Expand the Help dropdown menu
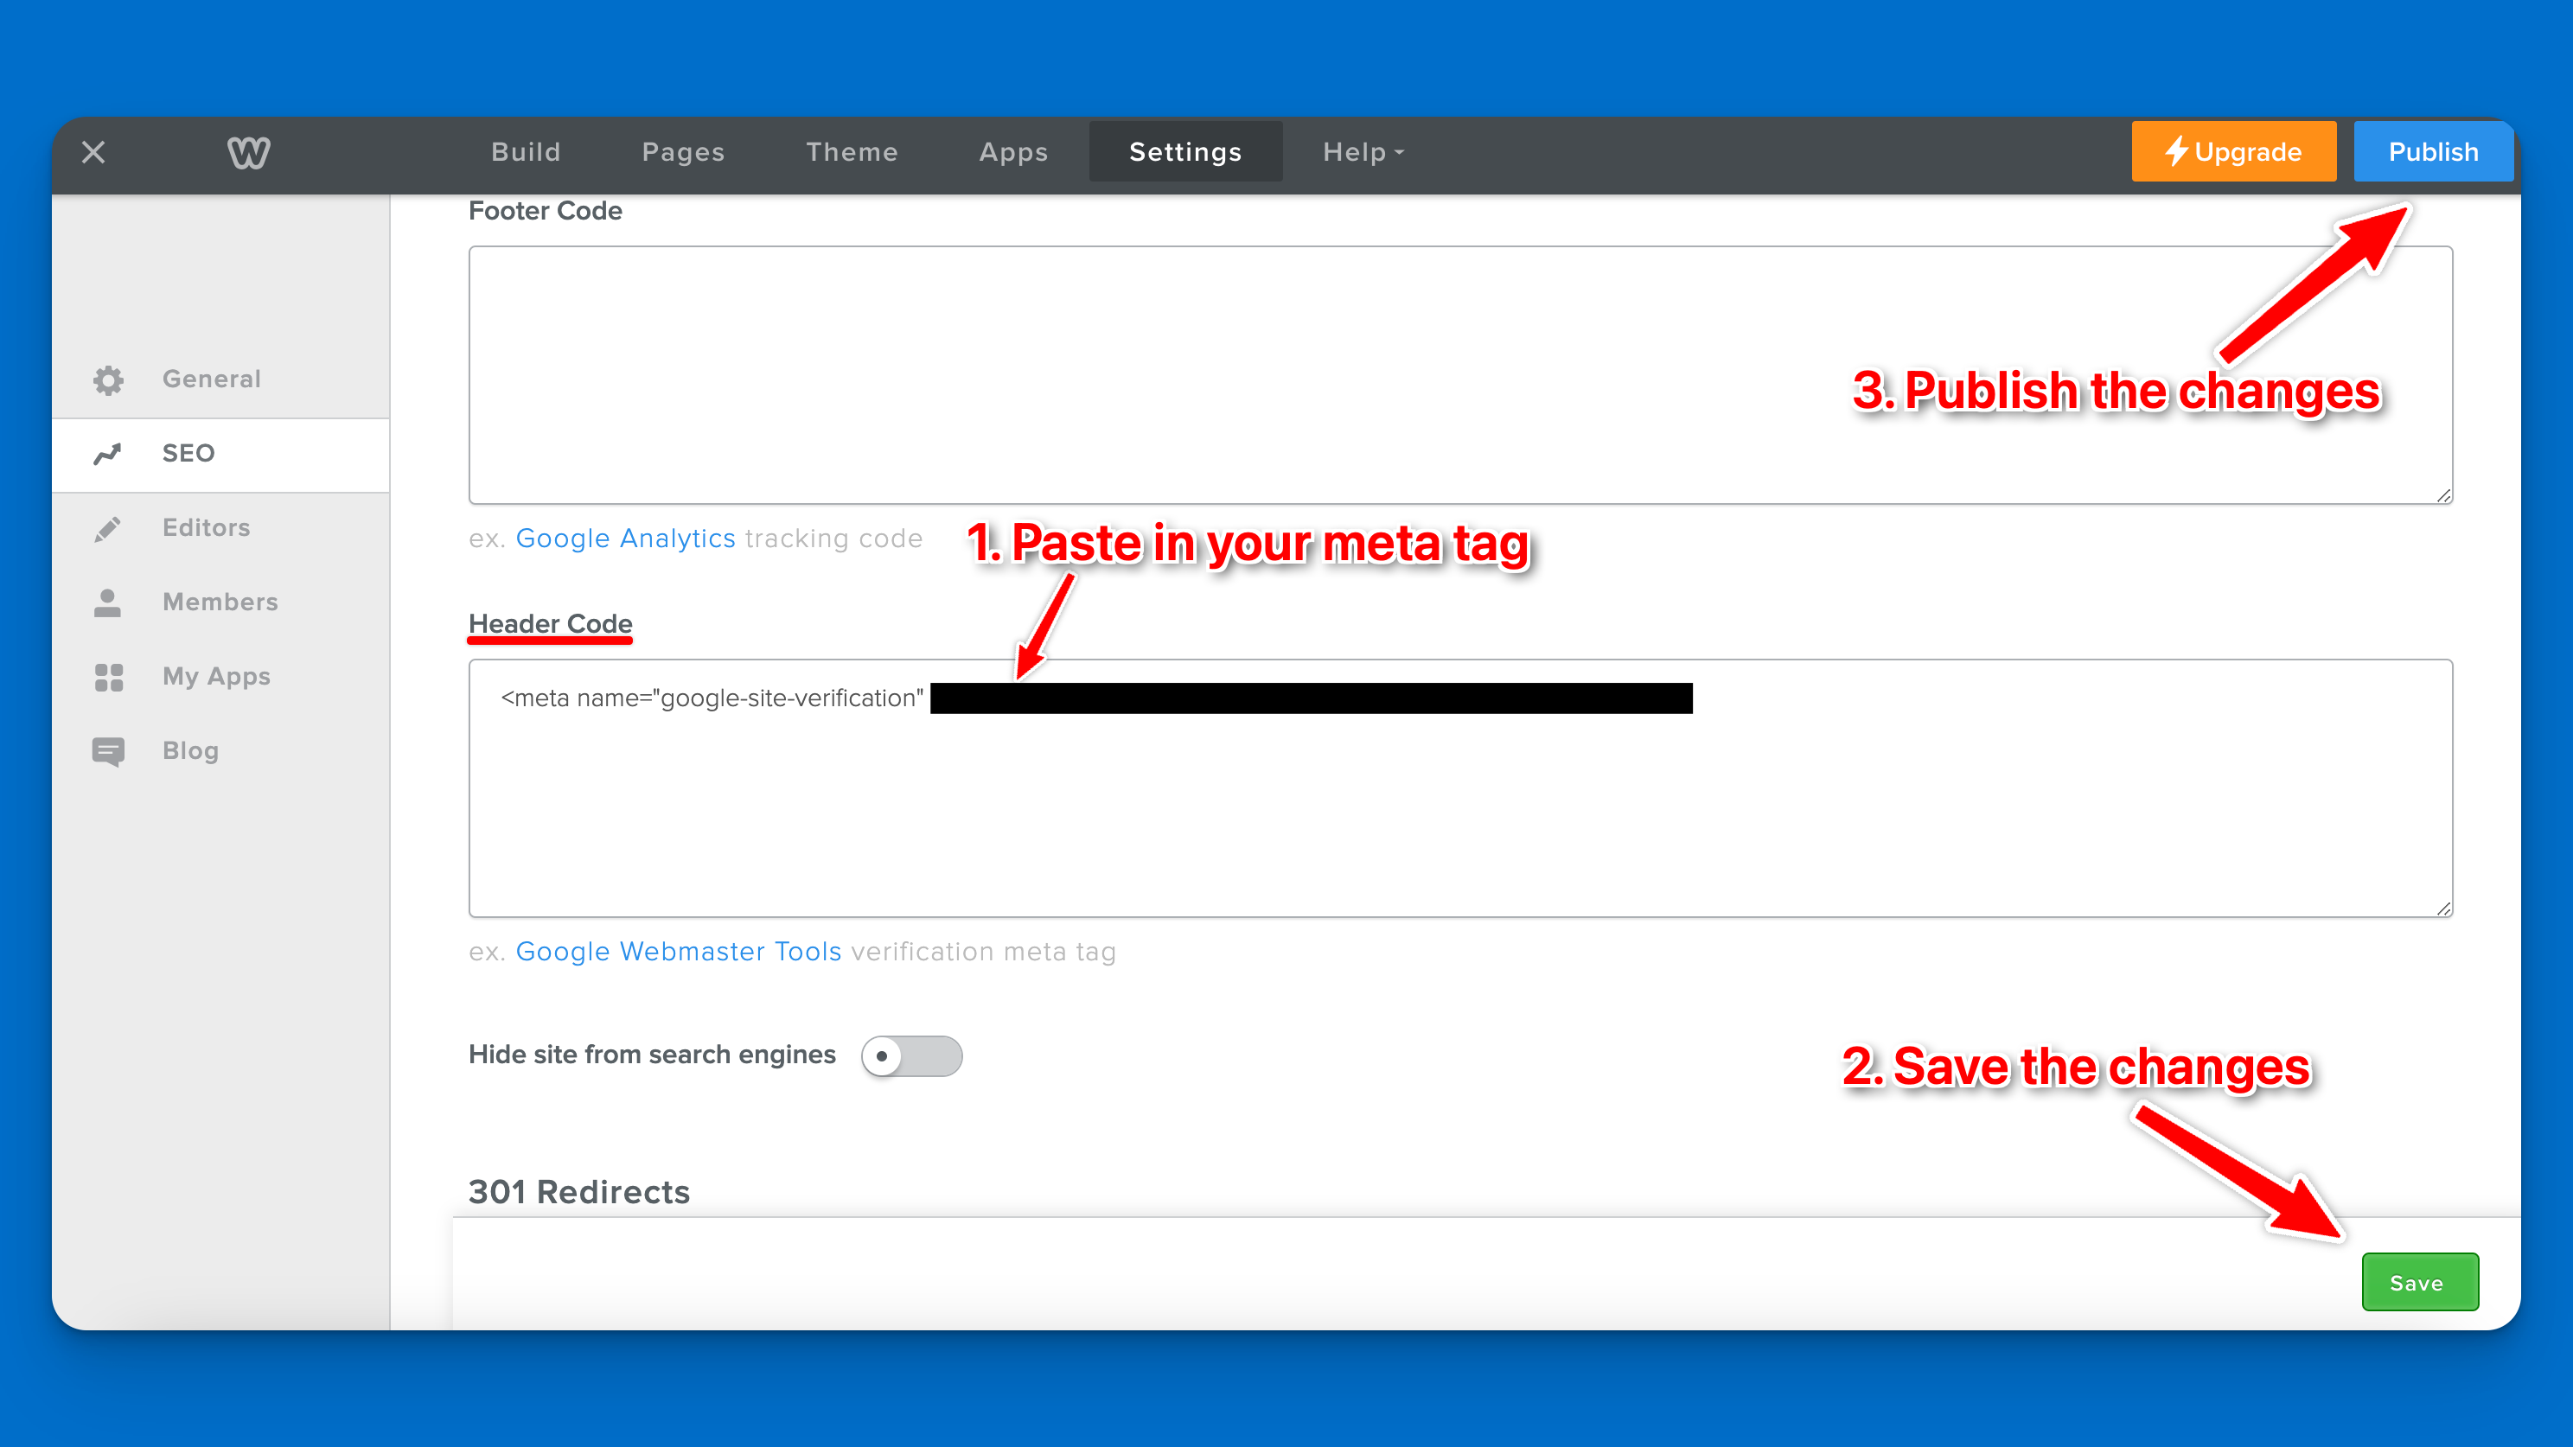Screen dimensions: 2573x1447 point(1363,152)
